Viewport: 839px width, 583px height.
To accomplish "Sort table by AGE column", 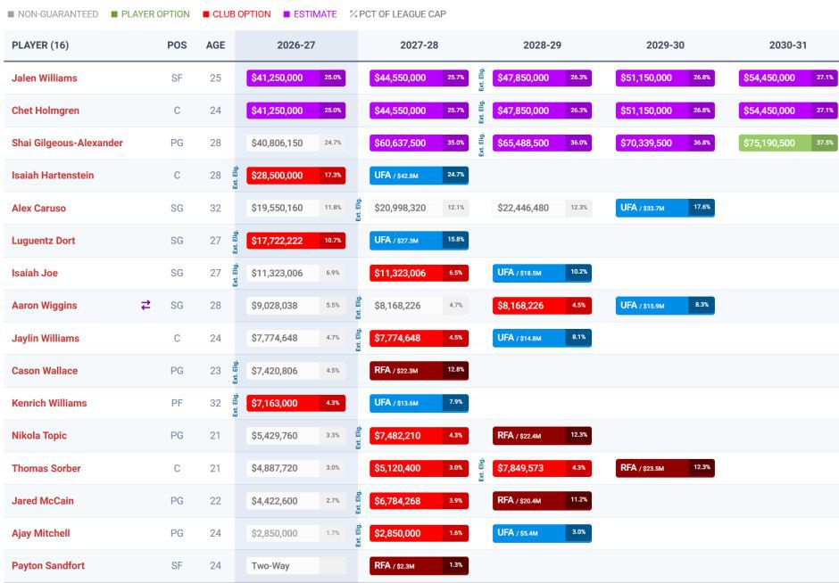I will point(215,45).
